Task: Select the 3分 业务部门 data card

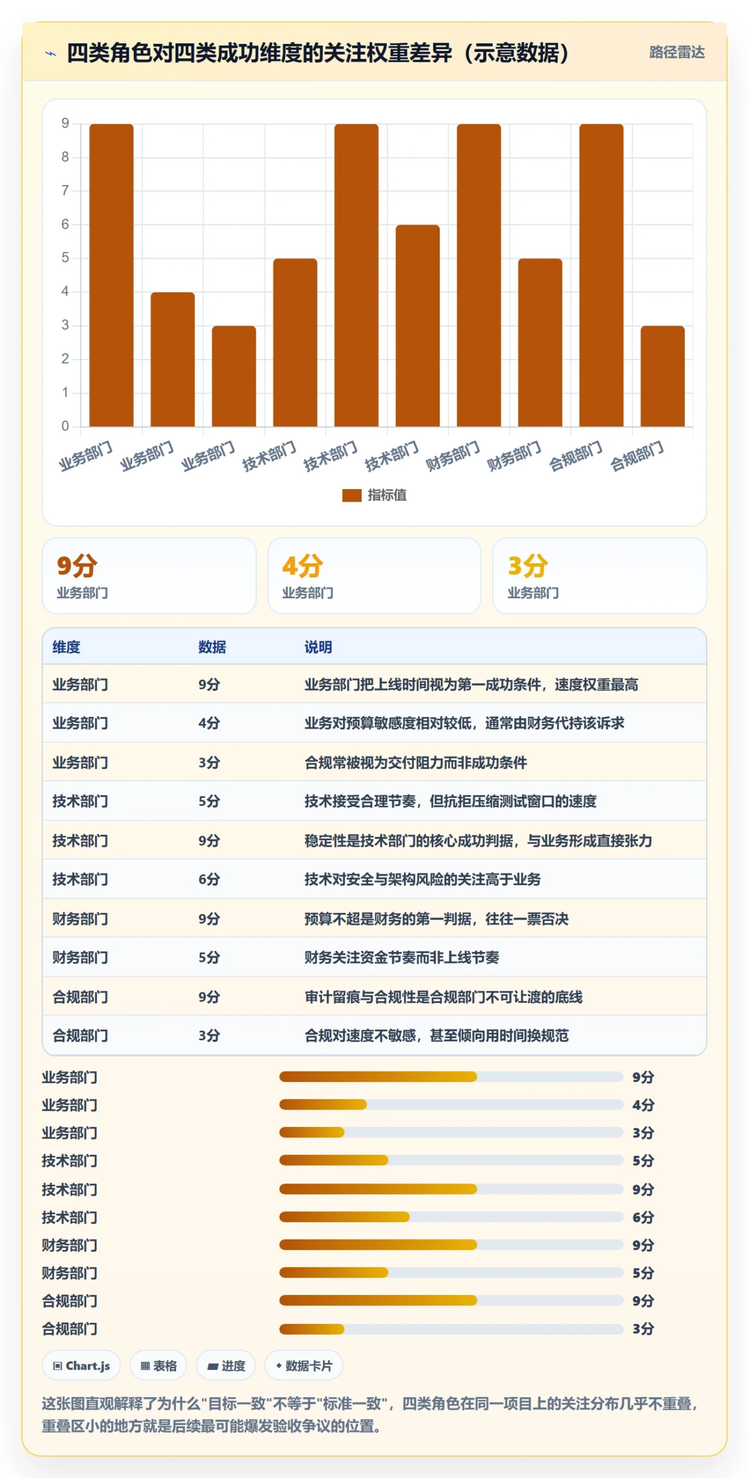Action: (x=599, y=576)
